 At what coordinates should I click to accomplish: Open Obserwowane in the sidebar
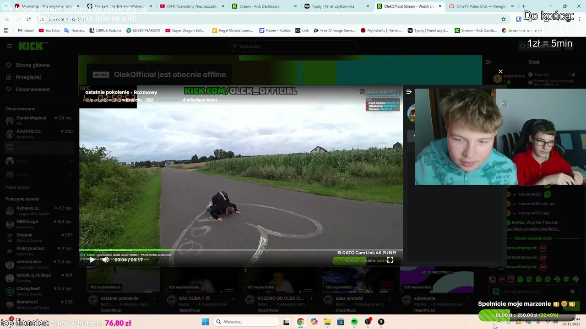tap(33, 89)
